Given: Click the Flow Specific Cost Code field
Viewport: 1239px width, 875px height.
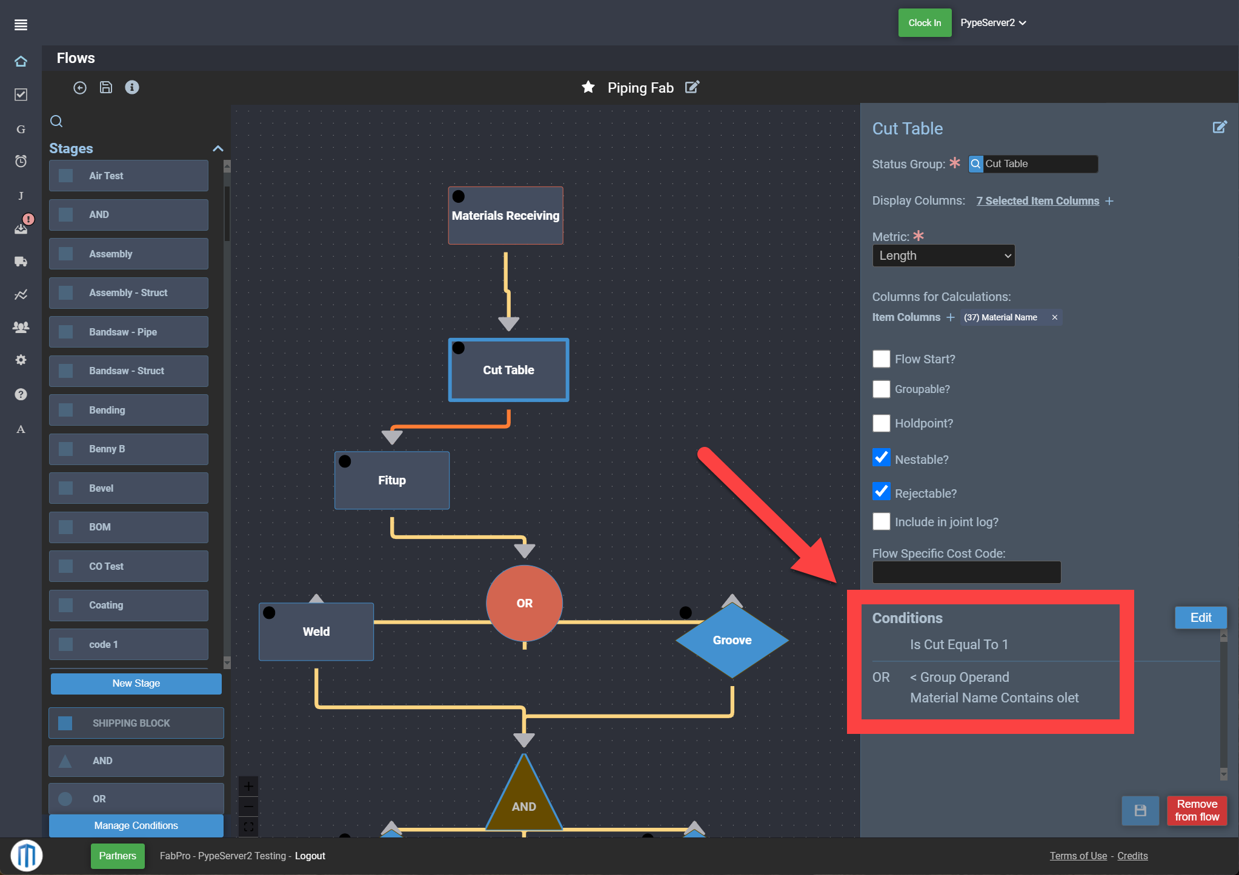Looking at the screenshot, I should tap(966, 572).
